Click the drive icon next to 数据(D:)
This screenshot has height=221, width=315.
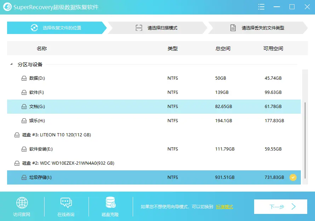click(24, 78)
